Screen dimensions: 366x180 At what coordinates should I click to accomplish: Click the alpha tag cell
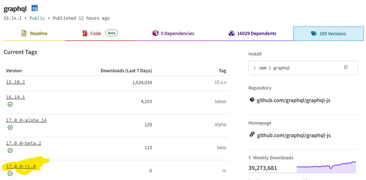(x=220, y=124)
